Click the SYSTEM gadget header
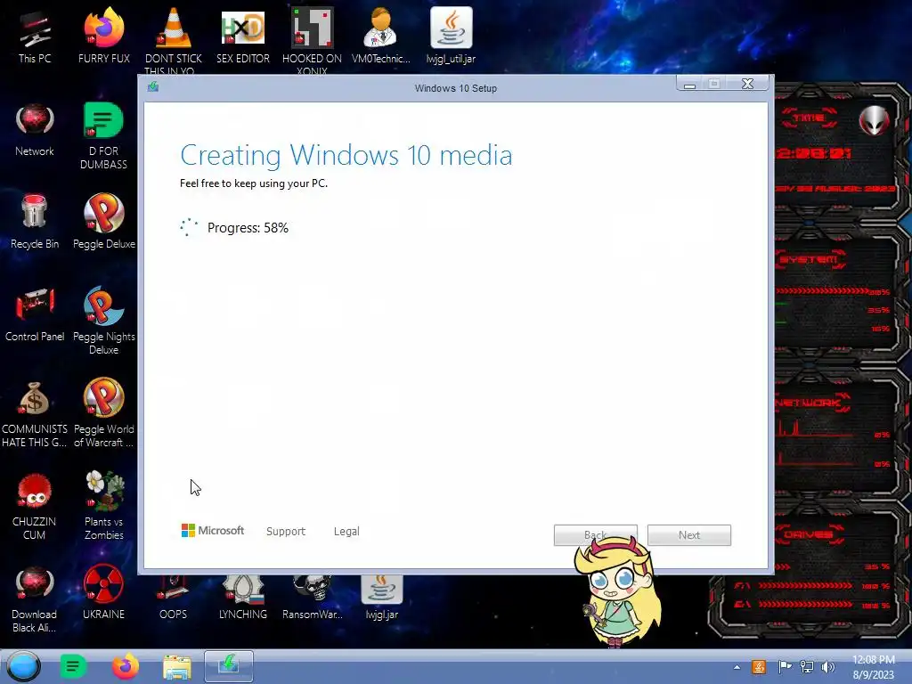 coord(809,259)
